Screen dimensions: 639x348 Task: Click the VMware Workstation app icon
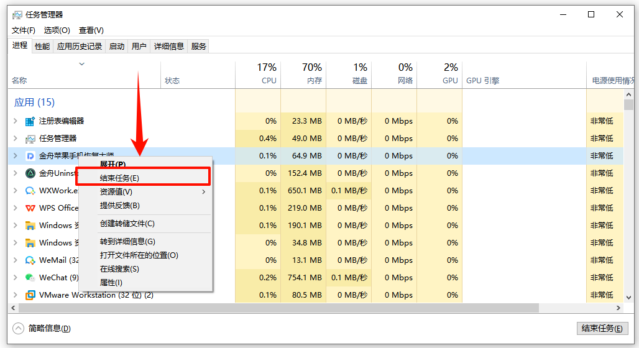click(30, 295)
